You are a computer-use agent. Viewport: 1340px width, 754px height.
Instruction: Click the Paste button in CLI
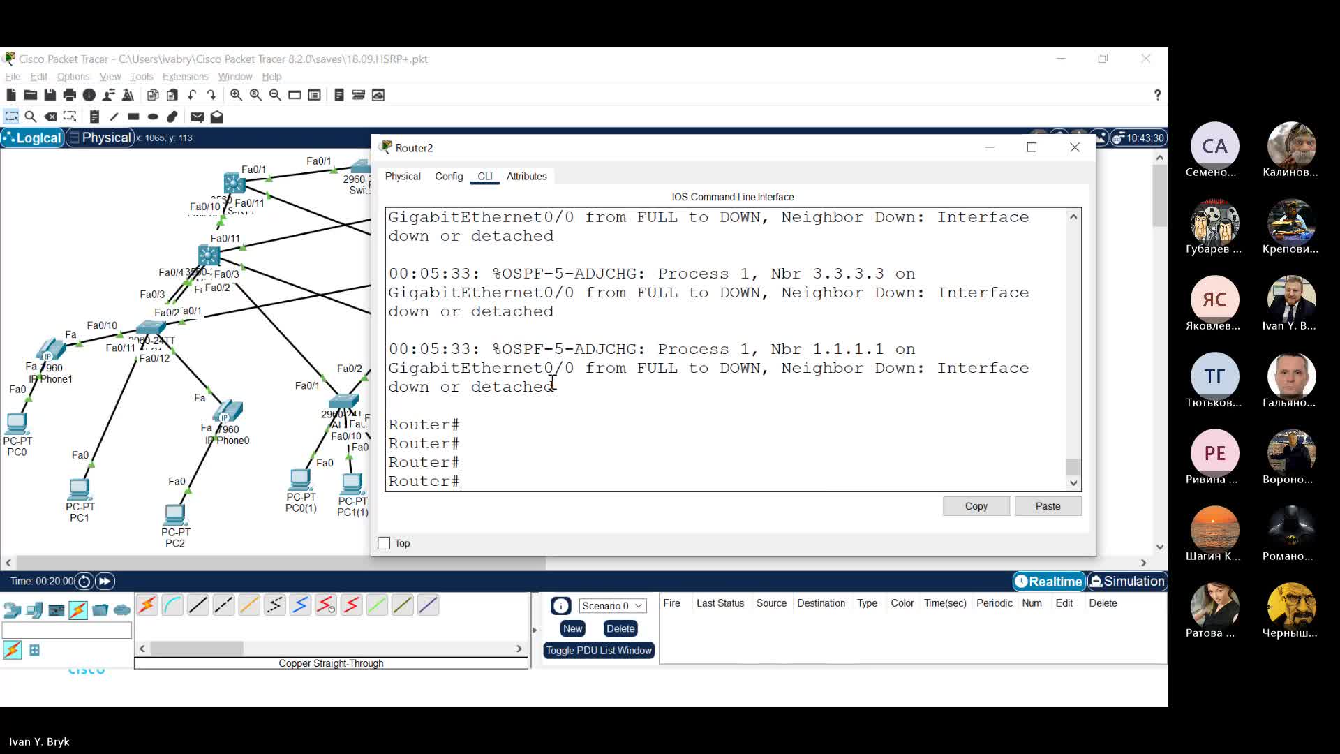click(x=1048, y=506)
